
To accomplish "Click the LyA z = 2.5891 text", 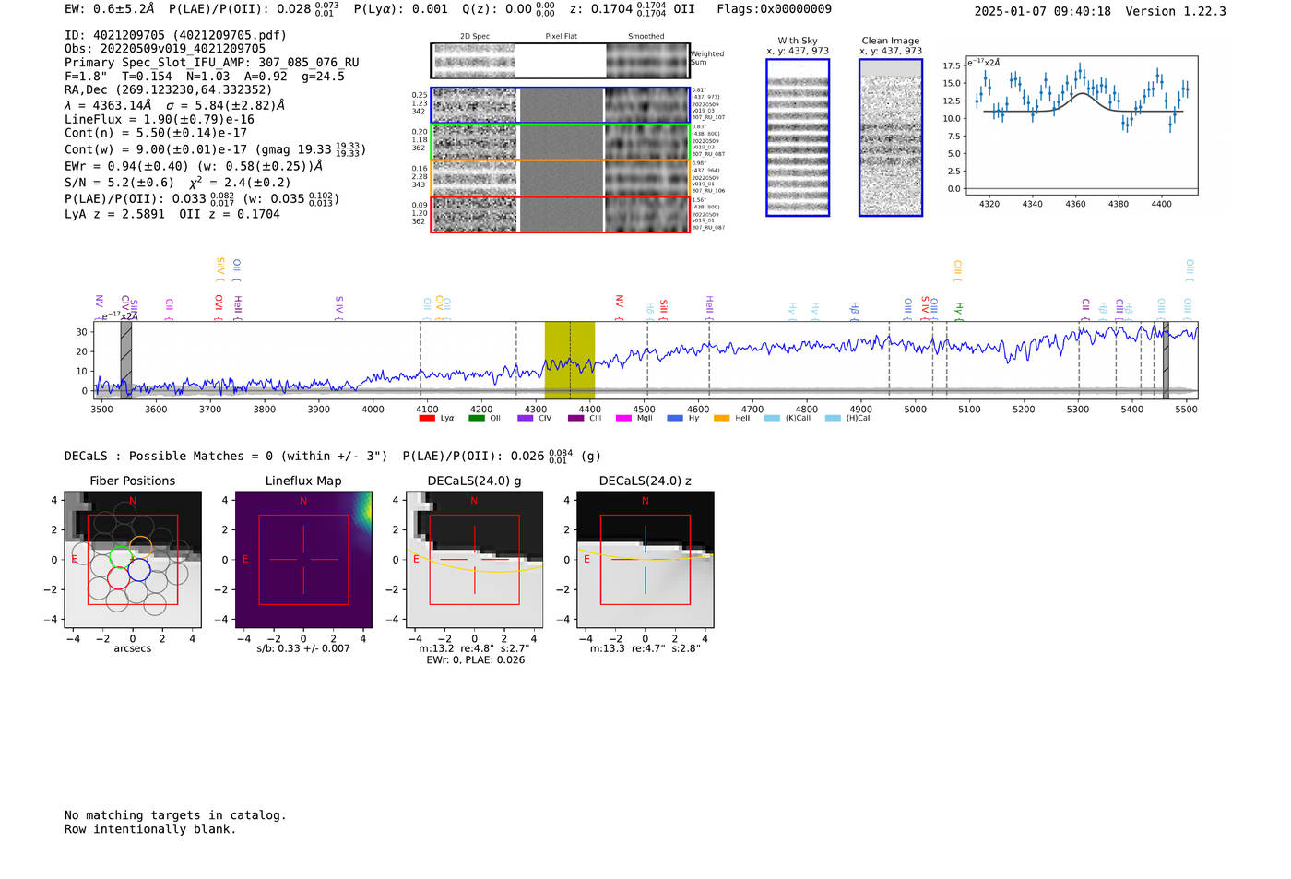I will (114, 214).
